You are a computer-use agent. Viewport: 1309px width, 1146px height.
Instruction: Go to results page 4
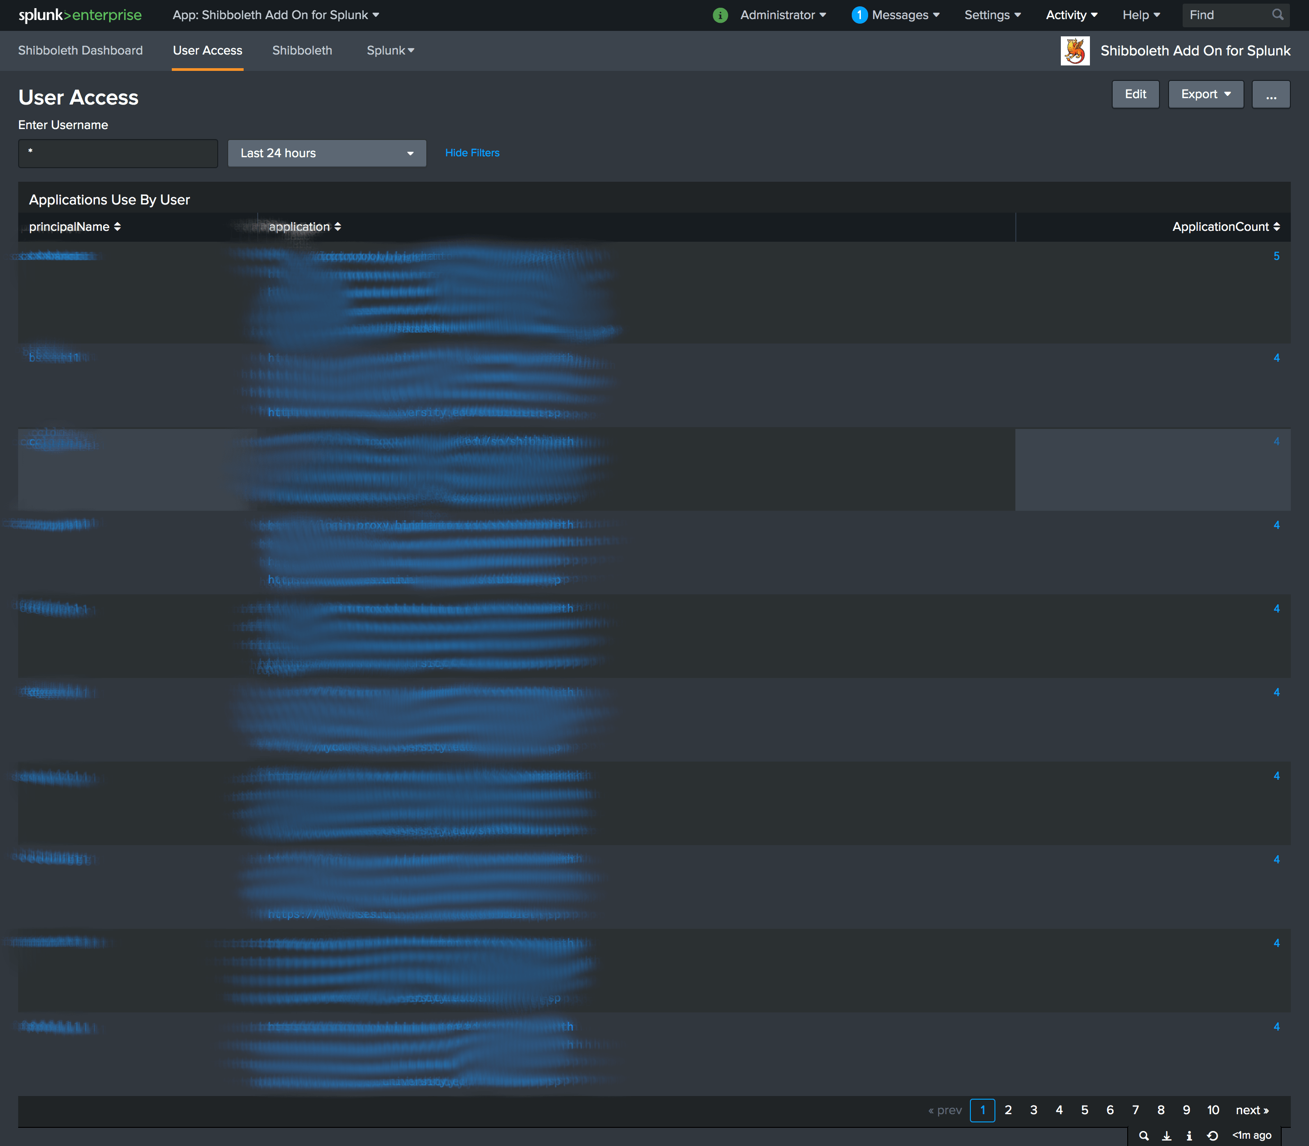pos(1059,1110)
